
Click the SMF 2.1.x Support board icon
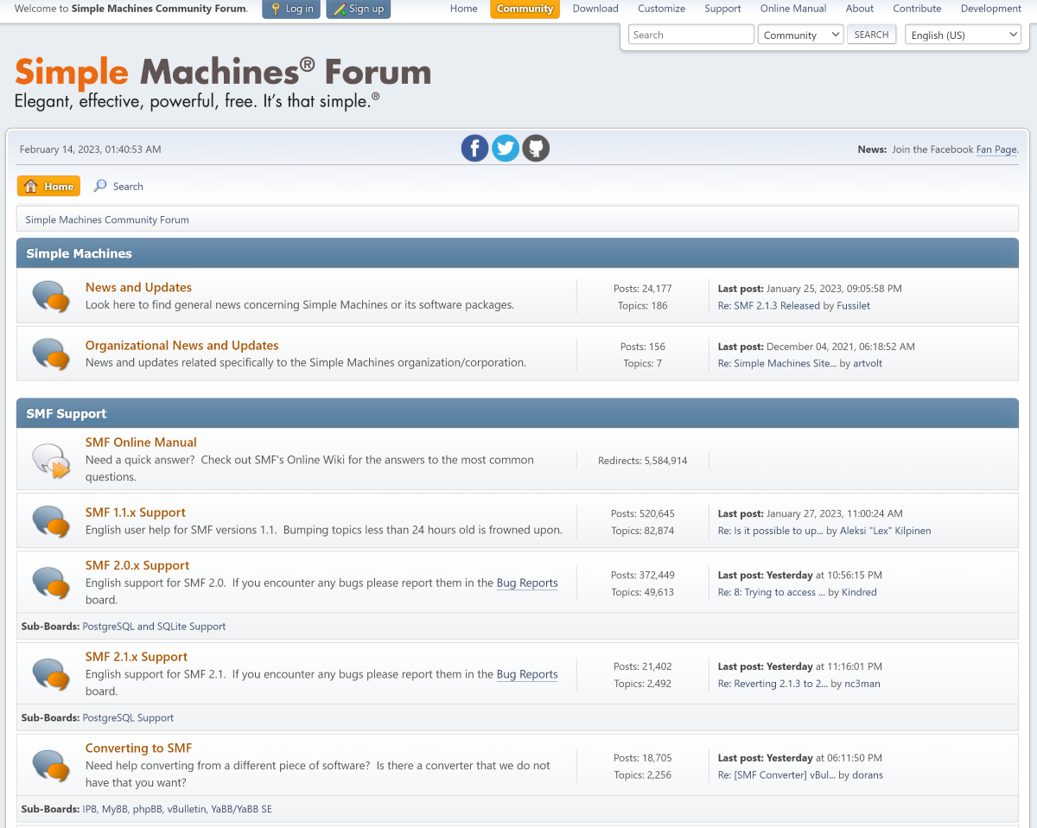pos(51,674)
